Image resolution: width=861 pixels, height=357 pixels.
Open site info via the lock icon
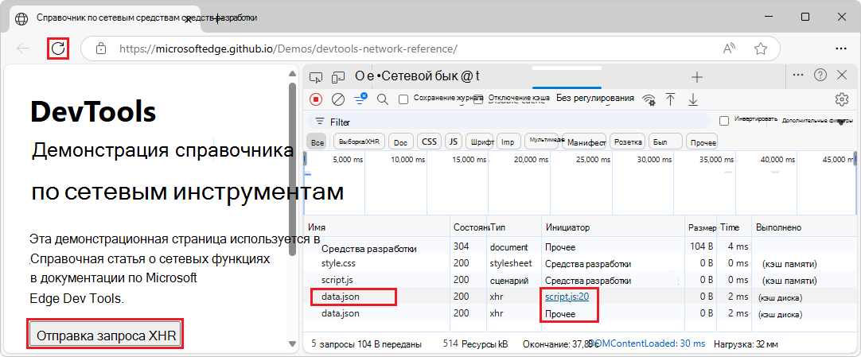pyautogui.click(x=100, y=49)
